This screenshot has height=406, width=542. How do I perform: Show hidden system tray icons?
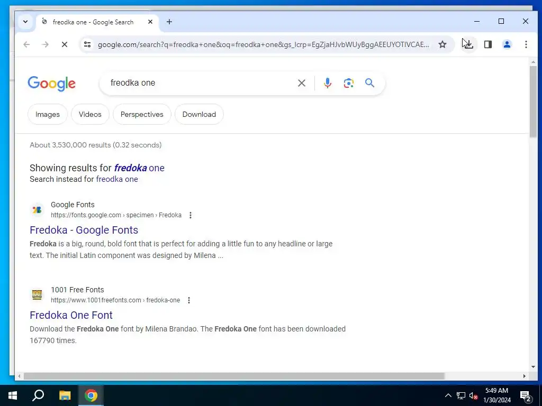pyautogui.click(x=448, y=395)
